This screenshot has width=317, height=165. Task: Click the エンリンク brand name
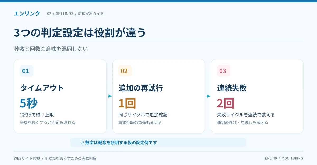pyautogui.click(x=27, y=13)
